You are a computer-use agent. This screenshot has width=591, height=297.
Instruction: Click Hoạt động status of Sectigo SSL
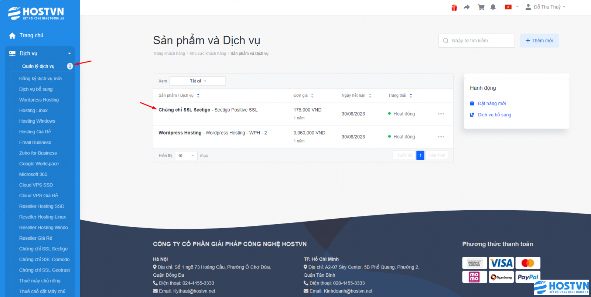pyautogui.click(x=401, y=114)
